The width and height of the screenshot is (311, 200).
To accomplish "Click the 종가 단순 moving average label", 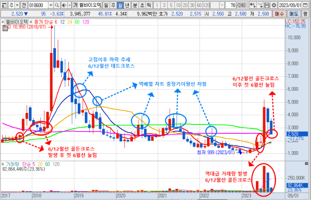I will pos(44,22).
